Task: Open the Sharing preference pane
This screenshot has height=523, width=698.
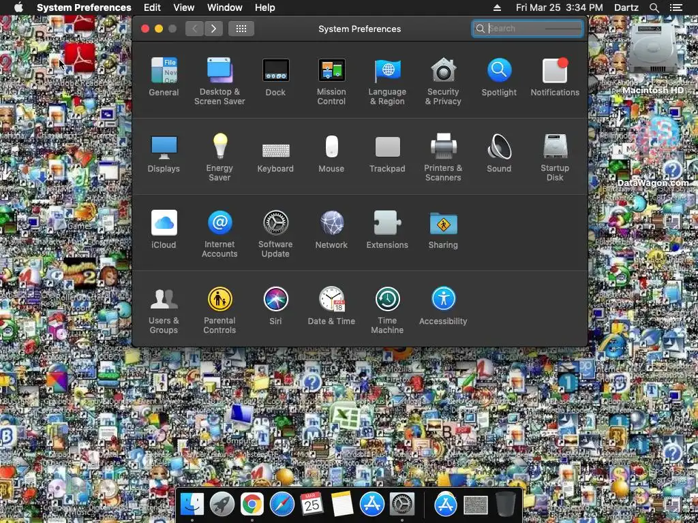Action: pos(443,229)
